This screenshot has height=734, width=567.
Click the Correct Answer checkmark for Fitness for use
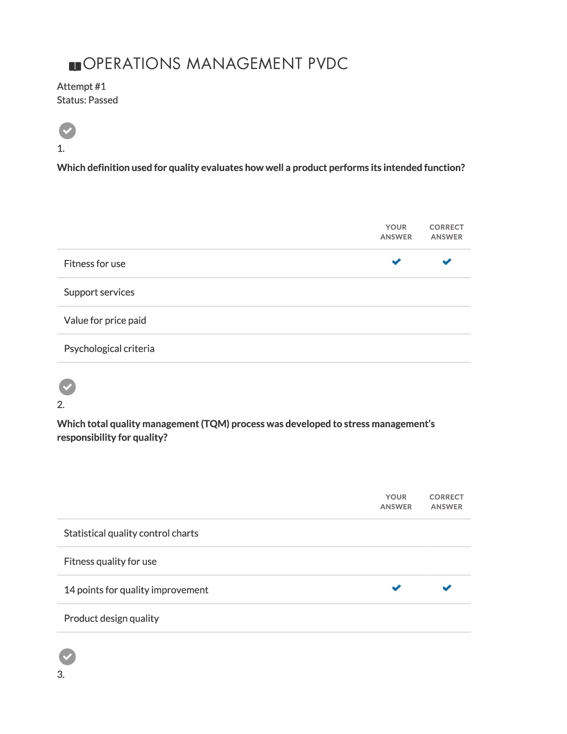447,262
